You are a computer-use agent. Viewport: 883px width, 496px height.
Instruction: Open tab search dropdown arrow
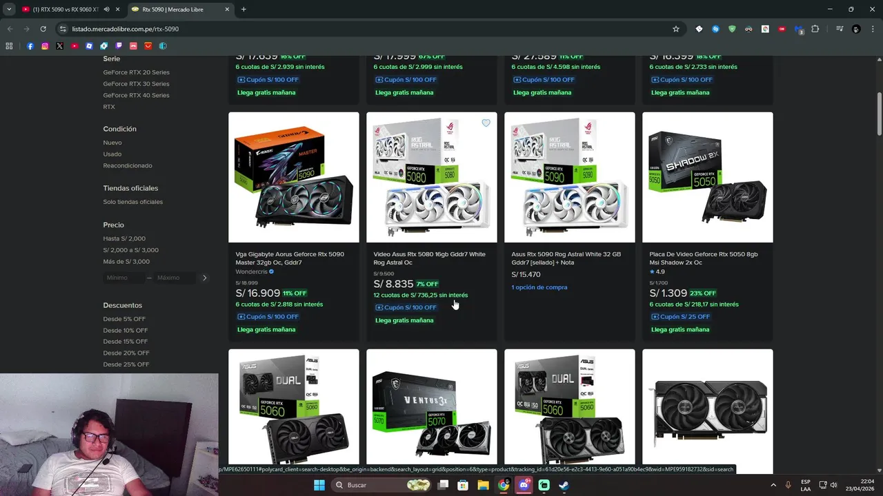tap(9, 9)
